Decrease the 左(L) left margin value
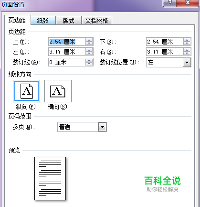The width and height of the screenshot is (200, 207). 89,54
